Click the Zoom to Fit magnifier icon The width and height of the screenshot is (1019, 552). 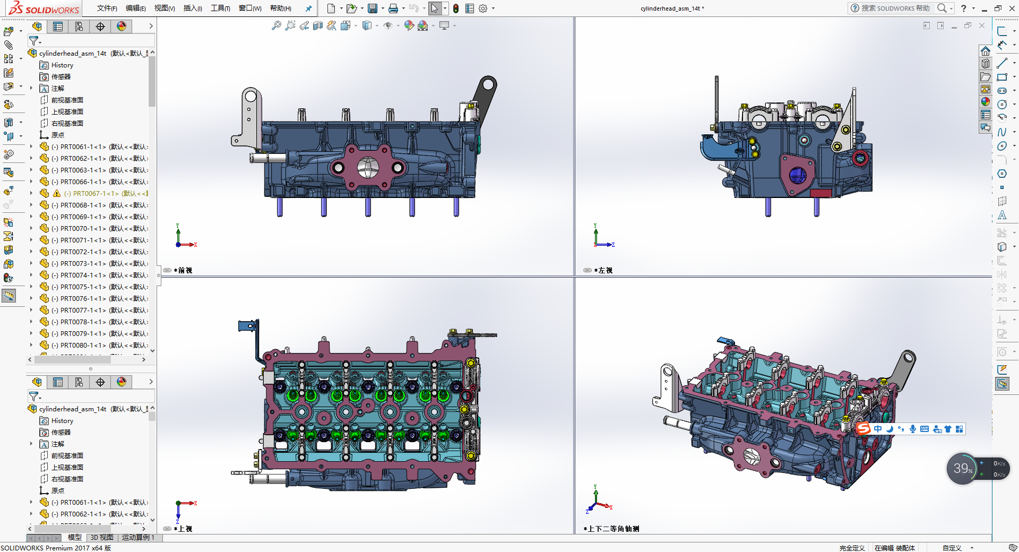click(x=277, y=25)
